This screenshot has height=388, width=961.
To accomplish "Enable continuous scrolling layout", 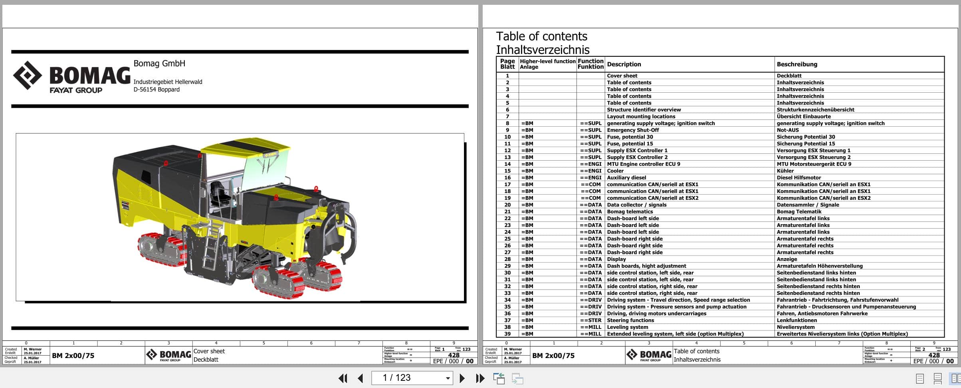I will pyautogui.click(x=938, y=378).
